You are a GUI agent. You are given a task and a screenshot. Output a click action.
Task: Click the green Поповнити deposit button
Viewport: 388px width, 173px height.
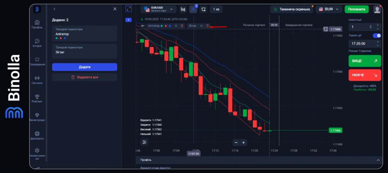(357, 9)
